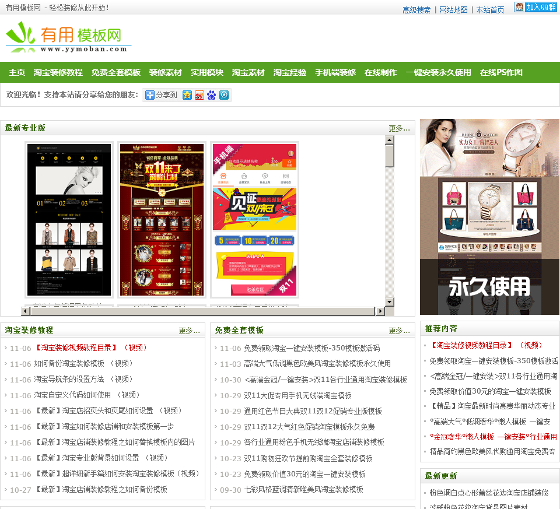Click the vertical scrollbar thumb
Screen dimensions: 560x509
[390, 156]
